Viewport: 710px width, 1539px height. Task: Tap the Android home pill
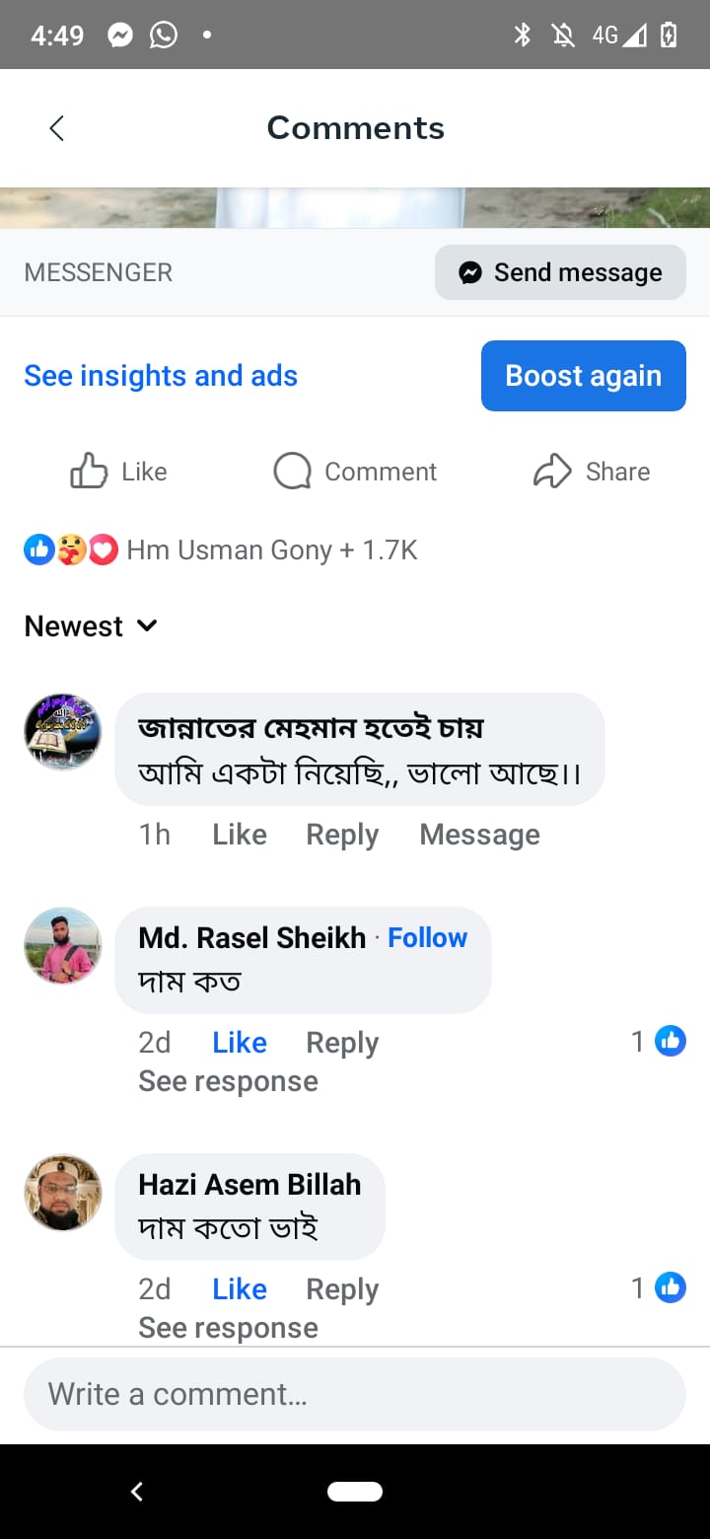pos(355,1492)
